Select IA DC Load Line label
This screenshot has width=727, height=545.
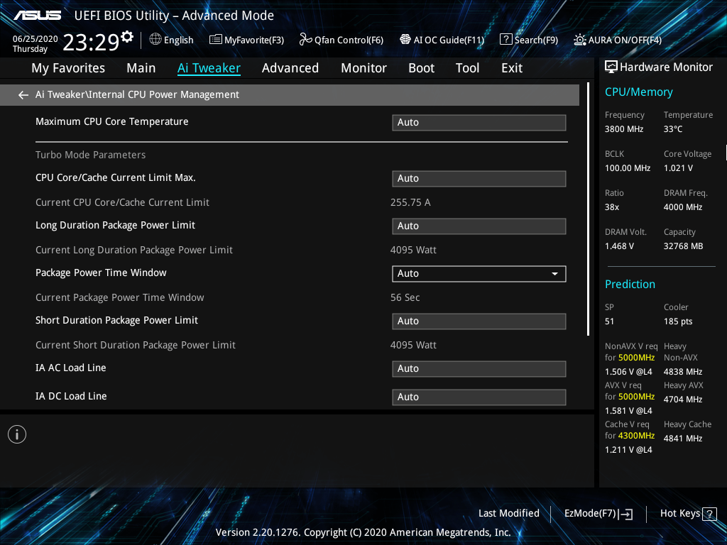coord(71,396)
